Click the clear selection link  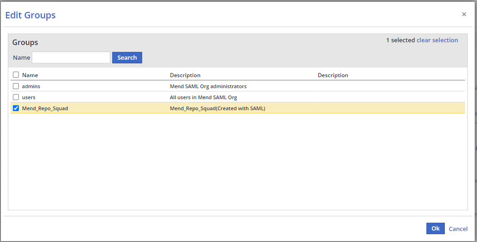[x=437, y=40]
